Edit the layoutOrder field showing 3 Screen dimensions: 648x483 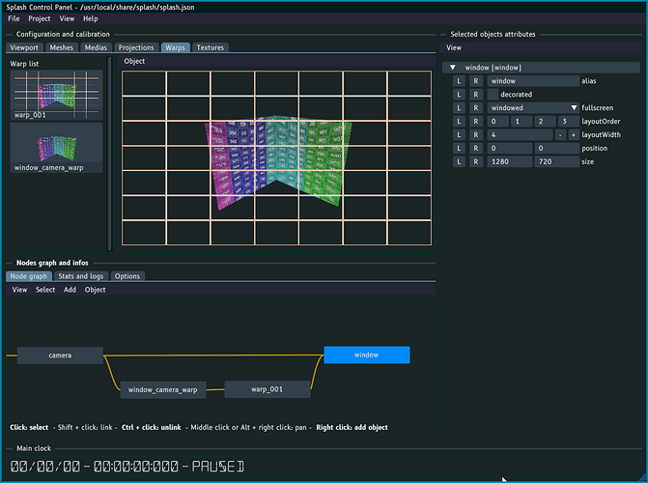tap(568, 121)
